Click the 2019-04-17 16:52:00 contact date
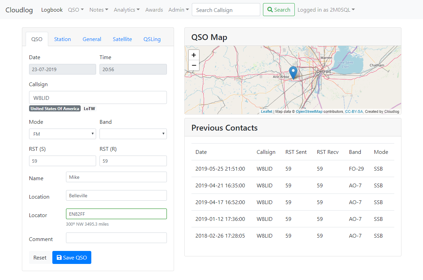423x280 pixels. coord(220,202)
